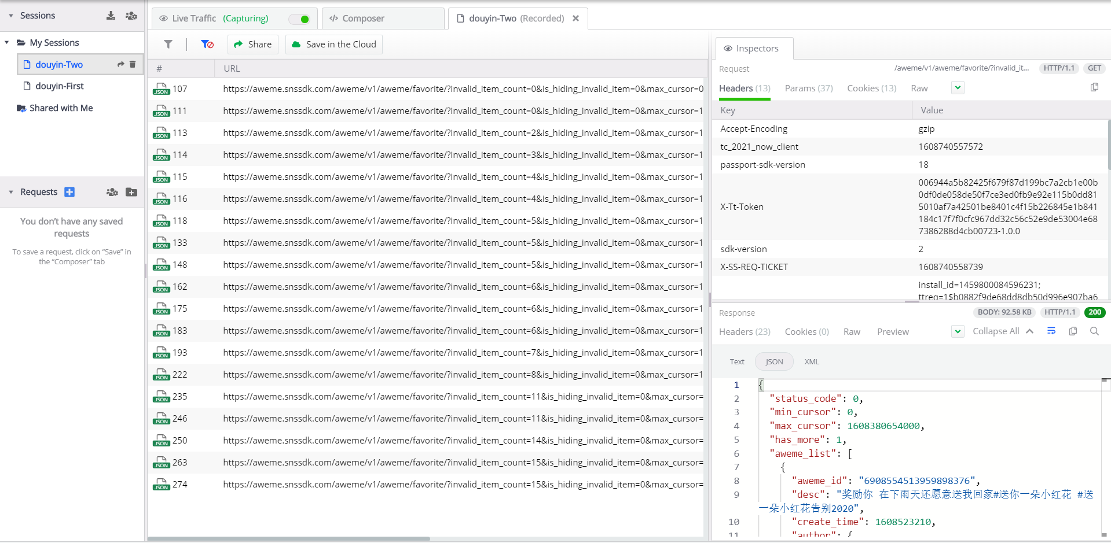Viewport: 1111px width, 543px height.
Task: Open the traffic filter funnel icon
Action: (168, 44)
